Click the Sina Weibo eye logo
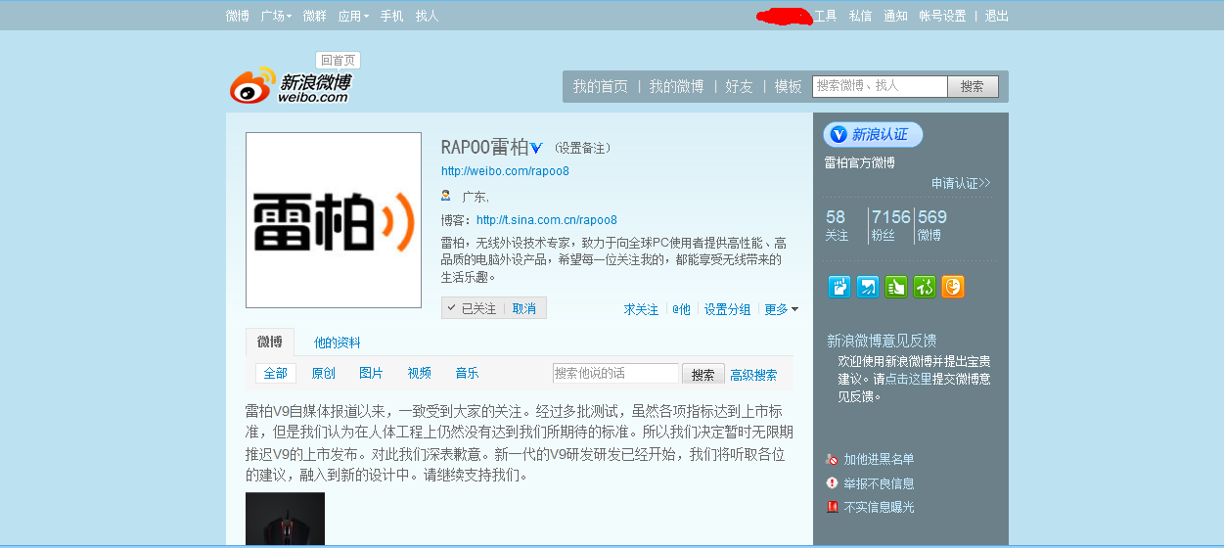 pos(254,86)
